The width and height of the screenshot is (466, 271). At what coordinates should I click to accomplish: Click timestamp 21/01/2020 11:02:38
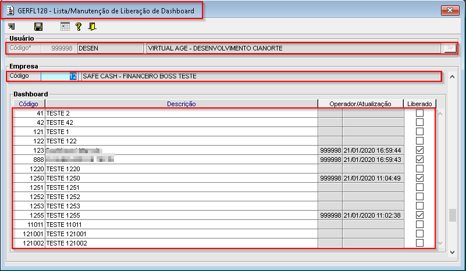point(373,215)
